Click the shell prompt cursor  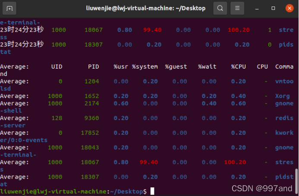click(x=152, y=191)
